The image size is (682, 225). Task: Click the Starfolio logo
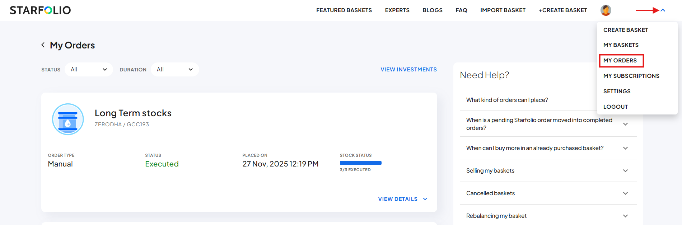coord(40,10)
